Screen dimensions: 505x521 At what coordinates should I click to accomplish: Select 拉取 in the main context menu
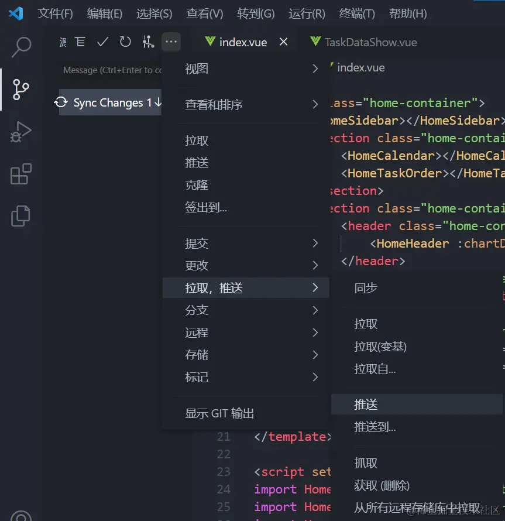coord(246,140)
